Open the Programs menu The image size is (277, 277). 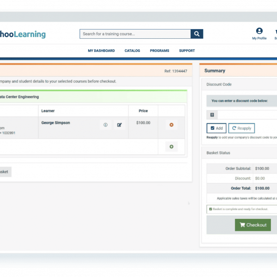pyautogui.click(x=159, y=51)
